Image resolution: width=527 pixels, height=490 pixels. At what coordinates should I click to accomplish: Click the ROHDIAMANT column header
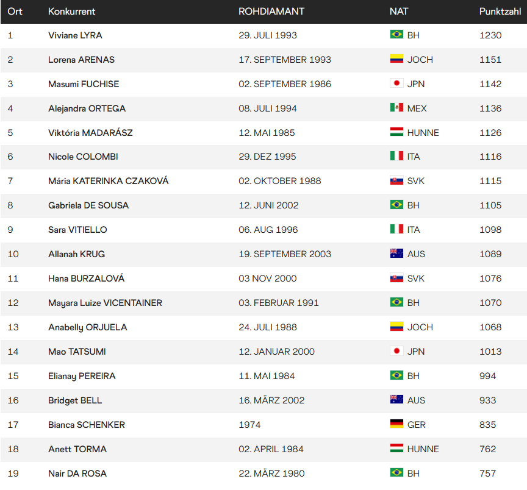pyautogui.click(x=271, y=12)
